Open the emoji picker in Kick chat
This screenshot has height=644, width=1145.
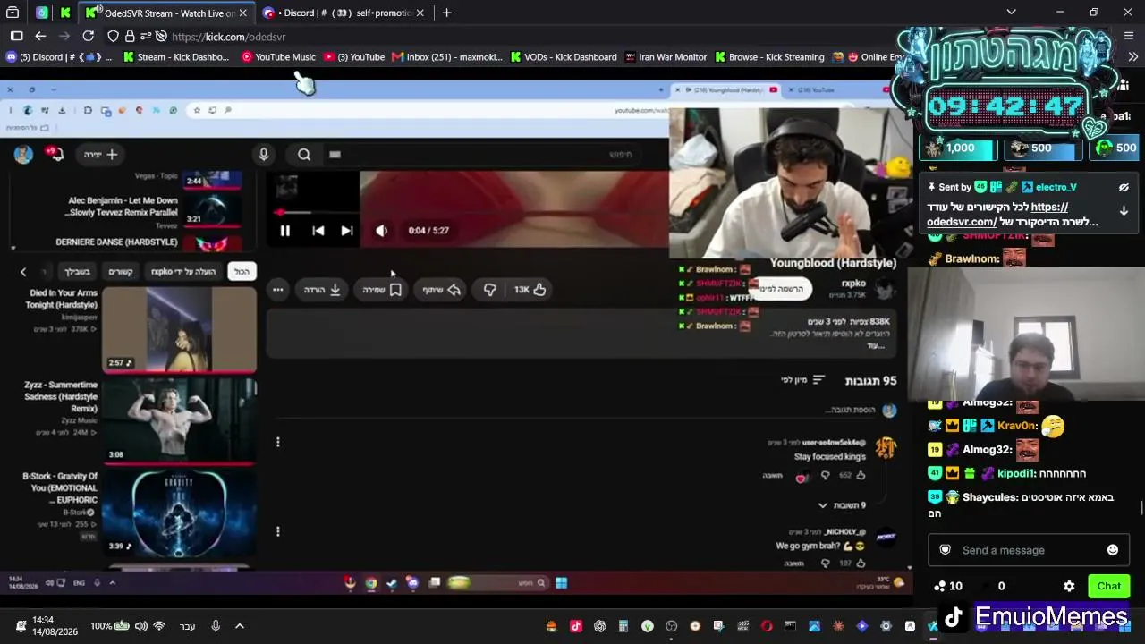[1113, 550]
